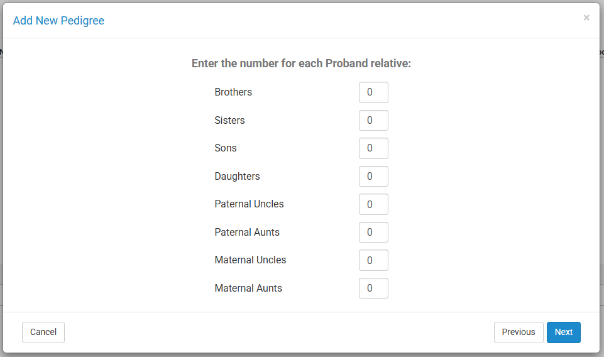Close the Add New Pedigree dialog
The image size is (604, 357).
pyautogui.click(x=586, y=18)
